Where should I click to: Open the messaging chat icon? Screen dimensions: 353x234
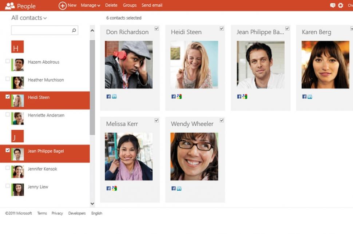coord(332,5)
